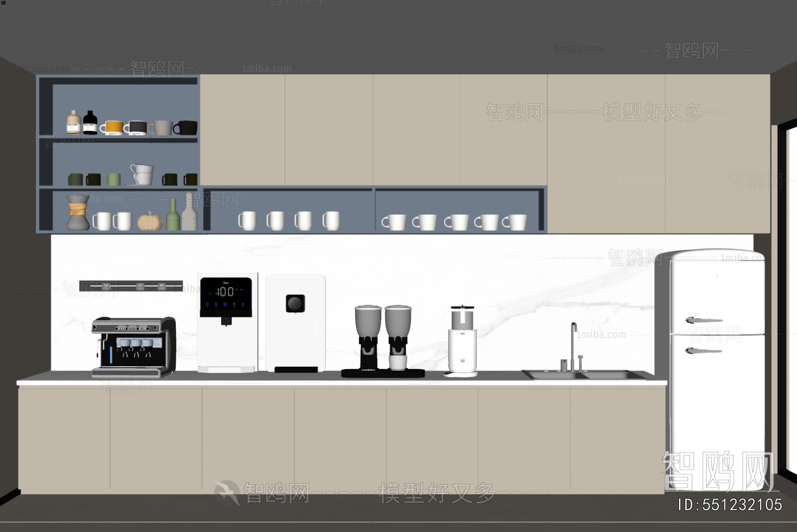
Task: Click the plus button on the dispenser screen
Action: 246,291
